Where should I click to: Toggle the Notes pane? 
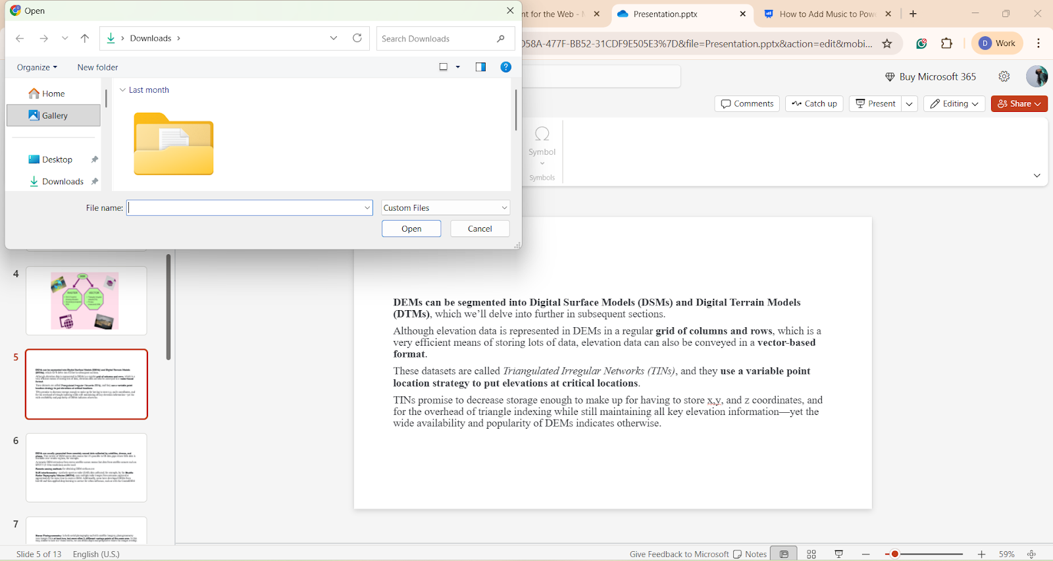click(750, 554)
